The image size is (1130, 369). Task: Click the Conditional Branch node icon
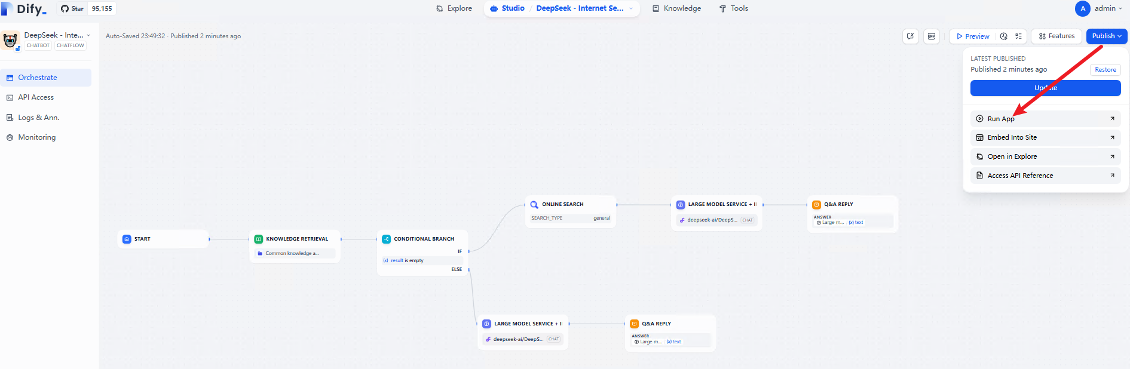[x=387, y=239]
